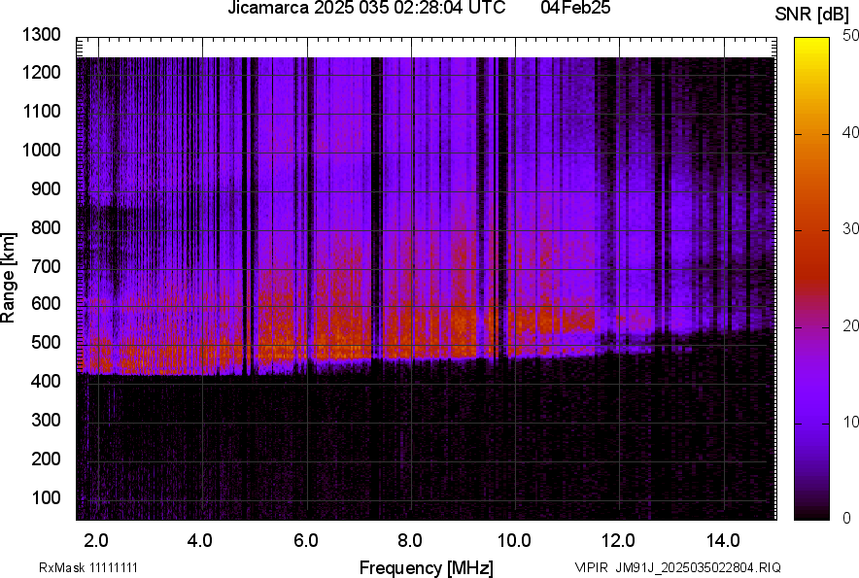Image resolution: width=859 pixels, height=578 pixels.
Task: Click the 04Feb25 date label
Action: [x=568, y=9]
